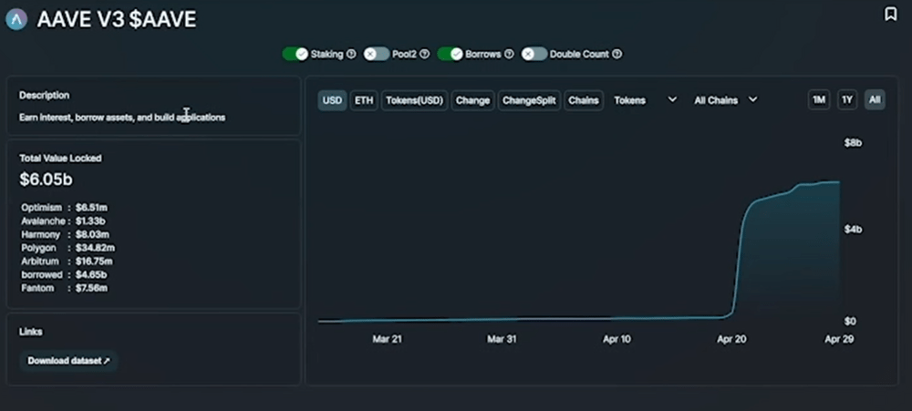Turn off the Staking toggle
This screenshot has height=411, width=912.
tap(295, 54)
